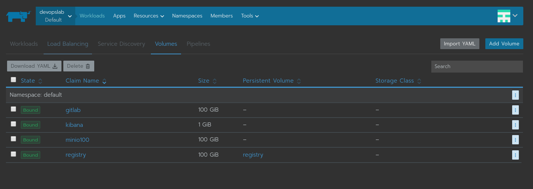The height and width of the screenshot is (189, 533).
Task: Sort table by State column
Action: pyautogui.click(x=31, y=81)
